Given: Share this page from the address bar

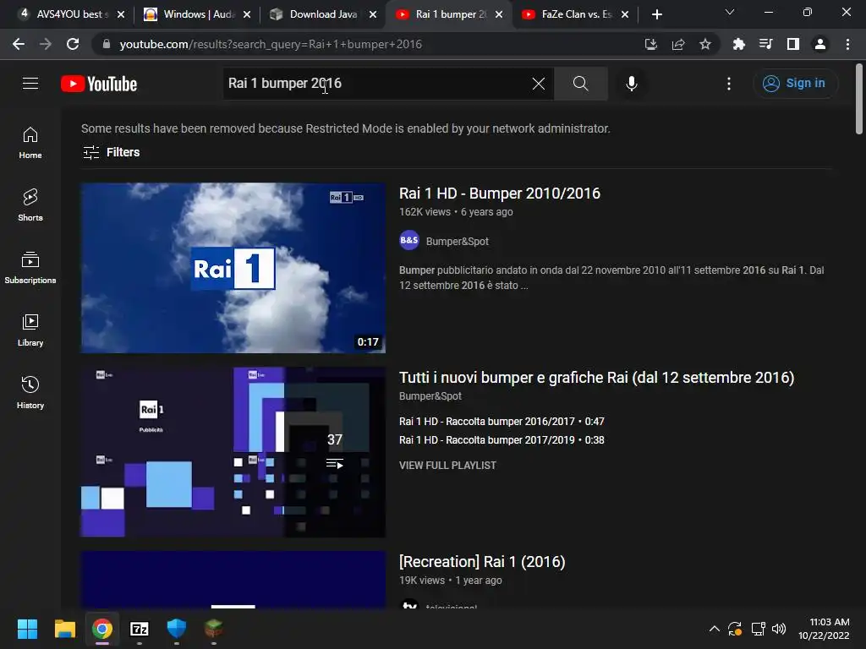Looking at the screenshot, I should pyautogui.click(x=678, y=44).
